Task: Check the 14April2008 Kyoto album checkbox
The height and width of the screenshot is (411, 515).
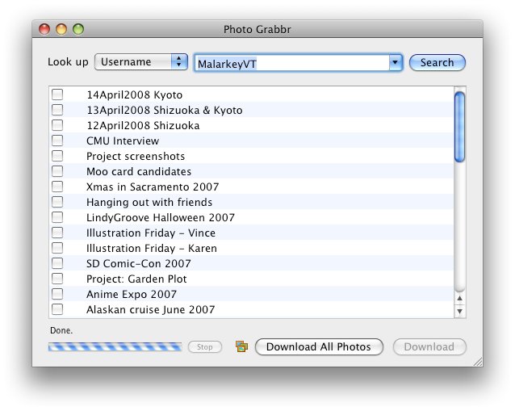Action: (x=57, y=94)
